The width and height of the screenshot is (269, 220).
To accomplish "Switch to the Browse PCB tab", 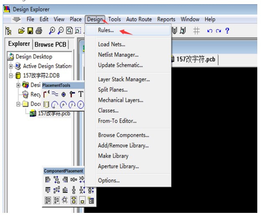I will (50, 44).
